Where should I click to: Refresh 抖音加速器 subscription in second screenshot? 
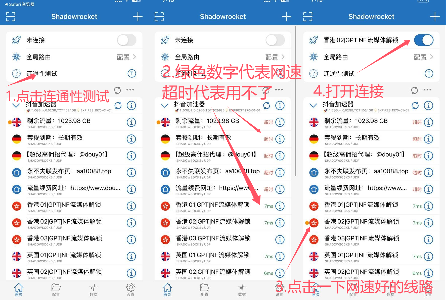click(x=266, y=106)
